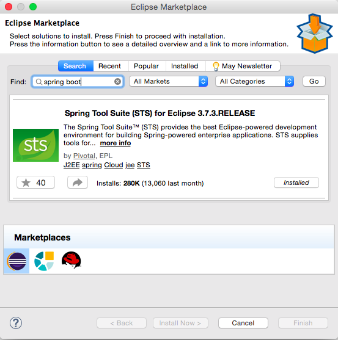Select the Eclipse marketplace icon
Image resolution: width=338 pixels, height=340 pixels.
tap(17, 261)
